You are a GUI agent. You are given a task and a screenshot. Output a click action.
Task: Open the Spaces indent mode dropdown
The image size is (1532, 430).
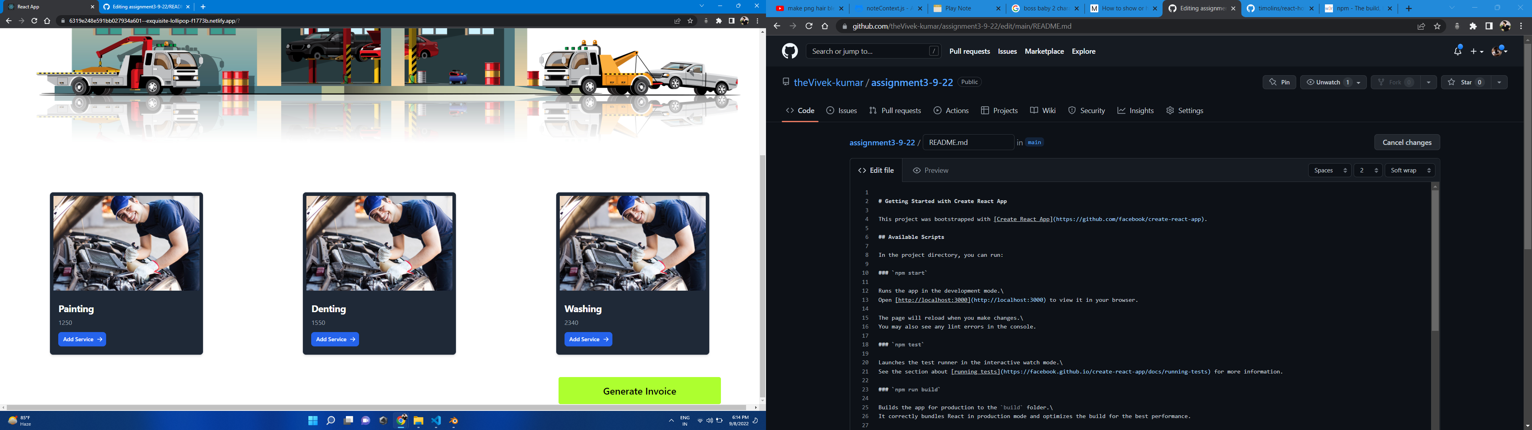coord(1329,170)
